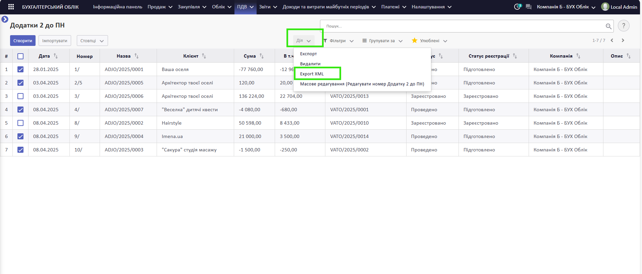Uncheck the row ADJO/2025/0001 checkbox
This screenshot has height=274, width=642.
click(20, 69)
